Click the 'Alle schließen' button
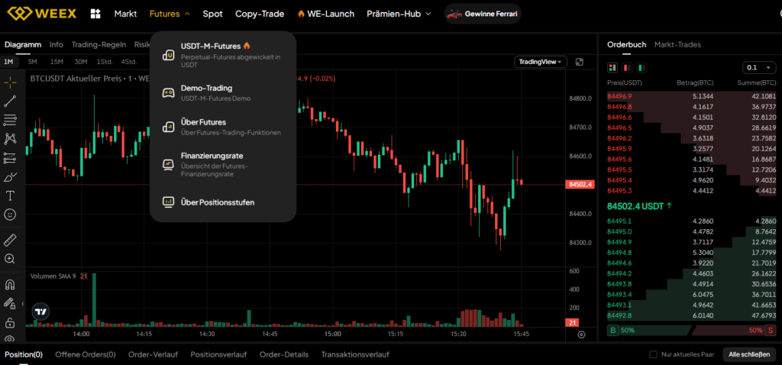 (749, 354)
